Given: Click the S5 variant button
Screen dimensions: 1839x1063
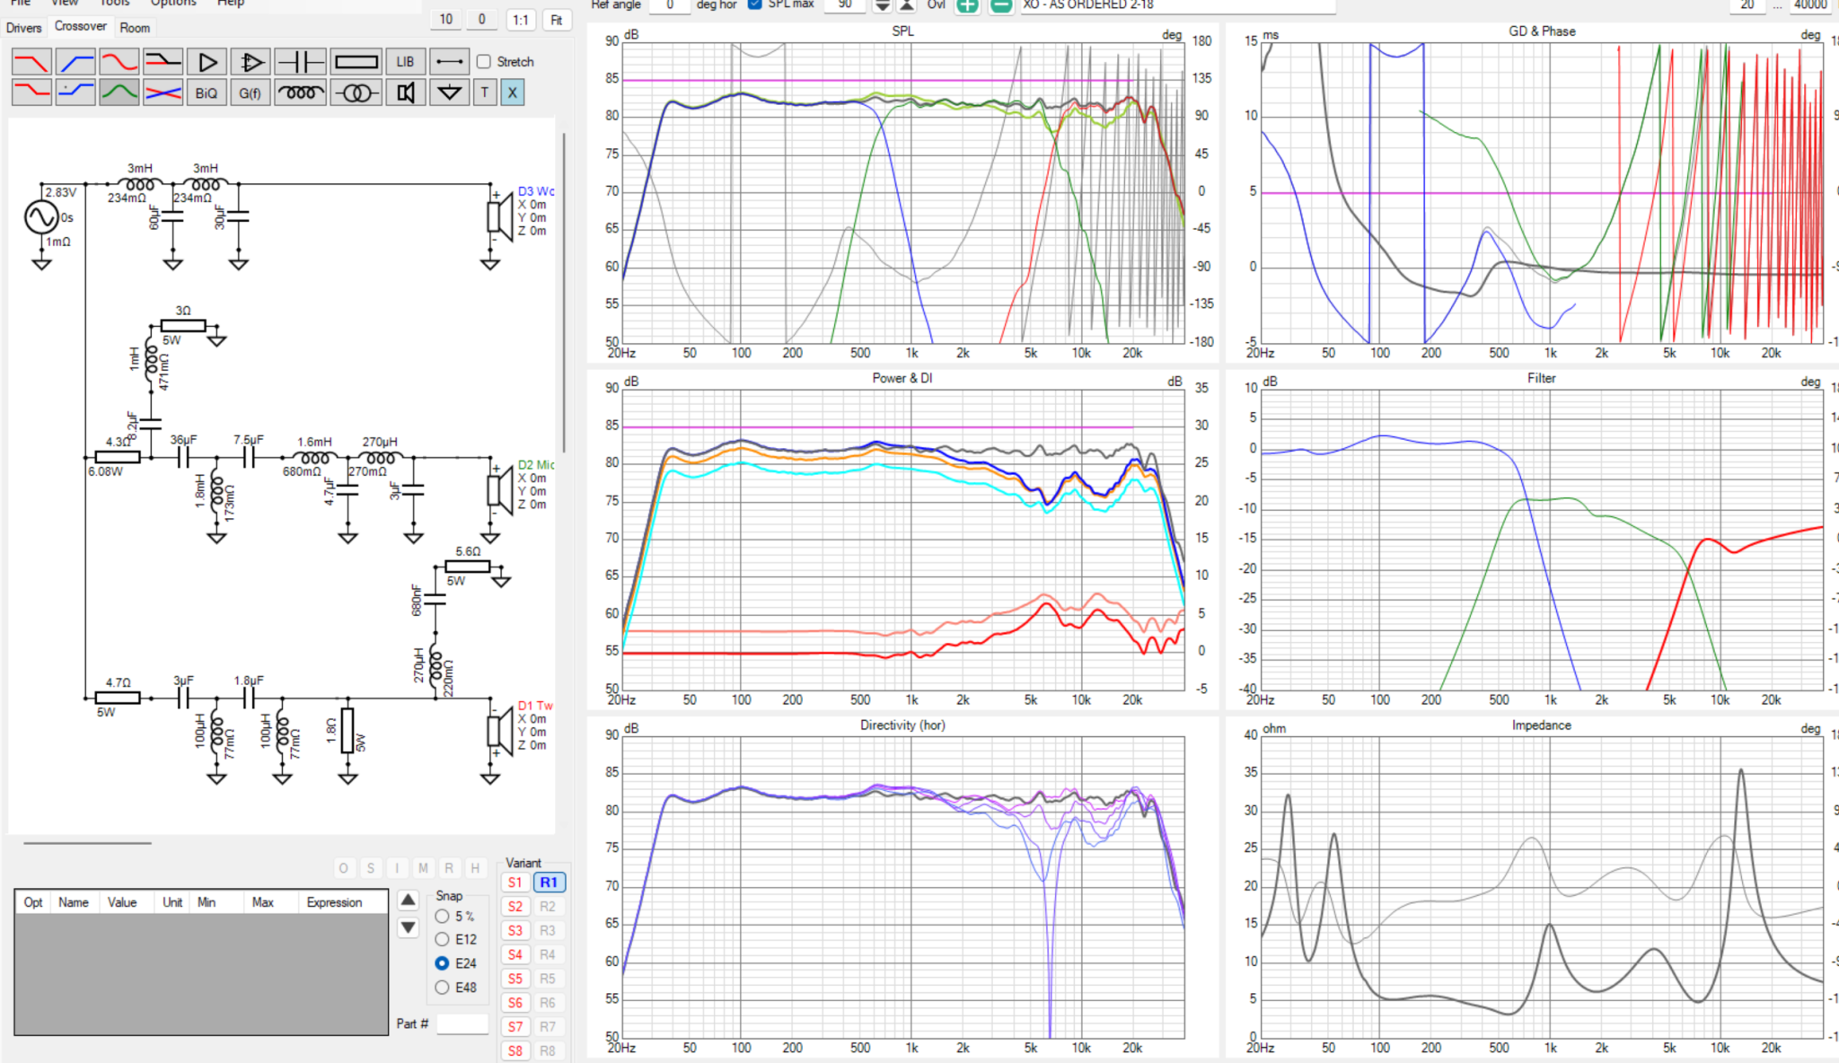Looking at the screenshot, I should click(x=515, y=979).
